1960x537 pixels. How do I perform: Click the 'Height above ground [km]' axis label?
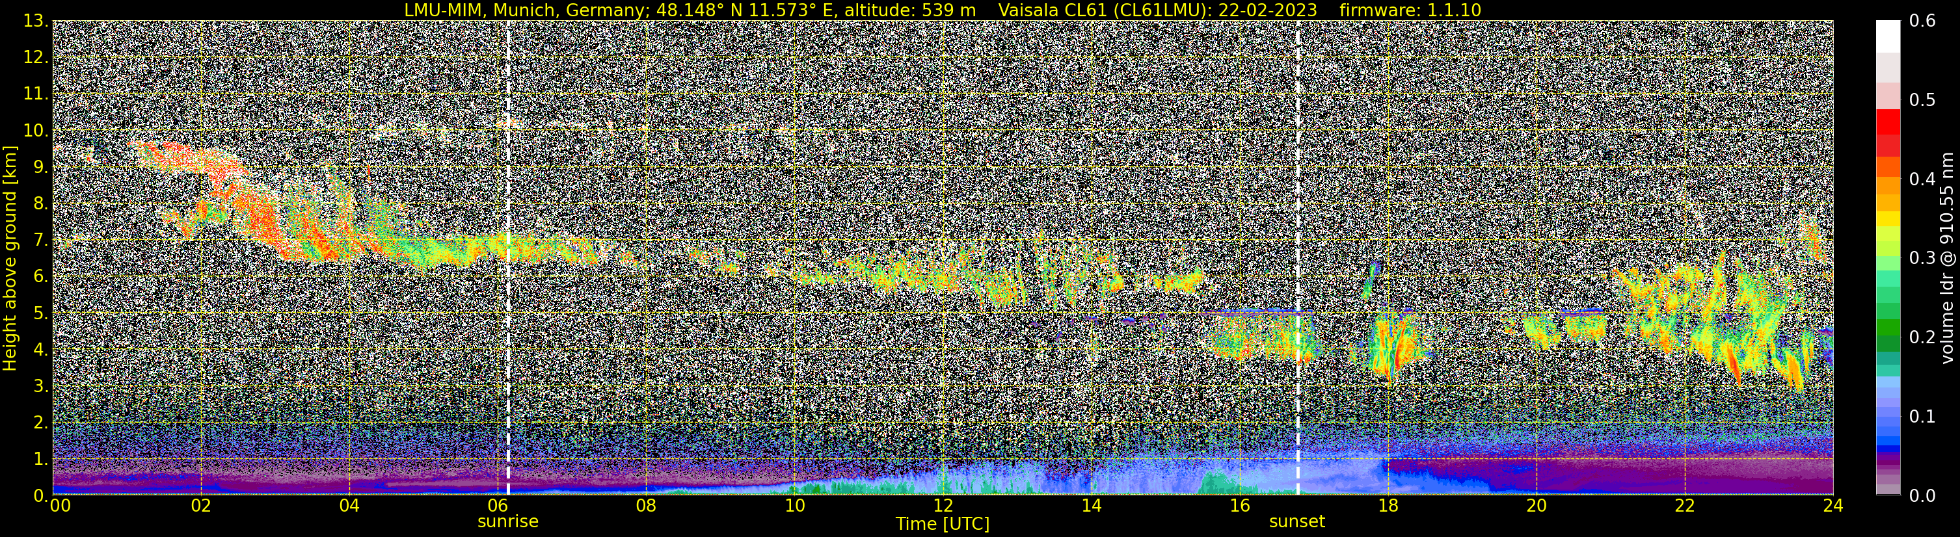pyautogui.click(x=10, y=258)
